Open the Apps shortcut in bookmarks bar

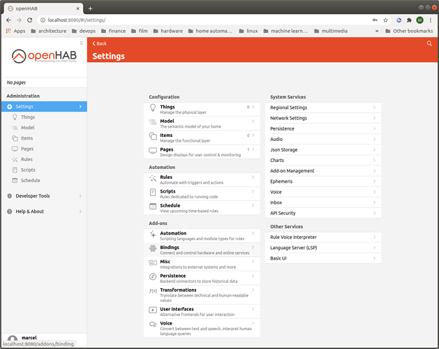pyautogui.click(x=15, y=31)
